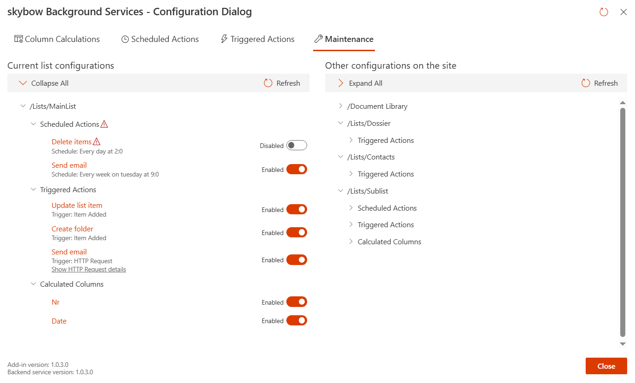Collapse the /Lists/MainList tree node
This screenshot has width=635, height=383.
tap(23, 106)
